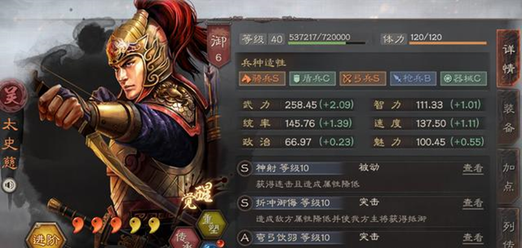Open the 装备 equipment tab
The width and height of the screenshot is (522, 248).
point(509,118)
